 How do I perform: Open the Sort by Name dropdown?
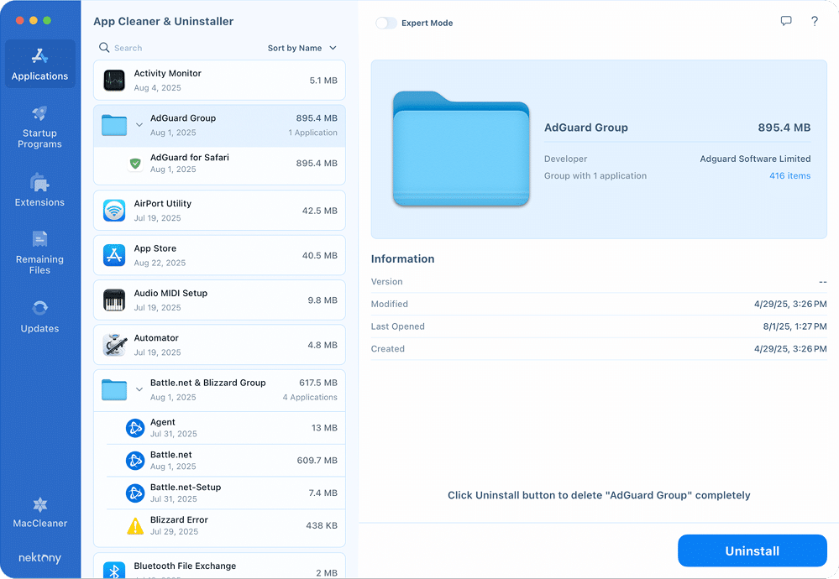coord(302,48)
